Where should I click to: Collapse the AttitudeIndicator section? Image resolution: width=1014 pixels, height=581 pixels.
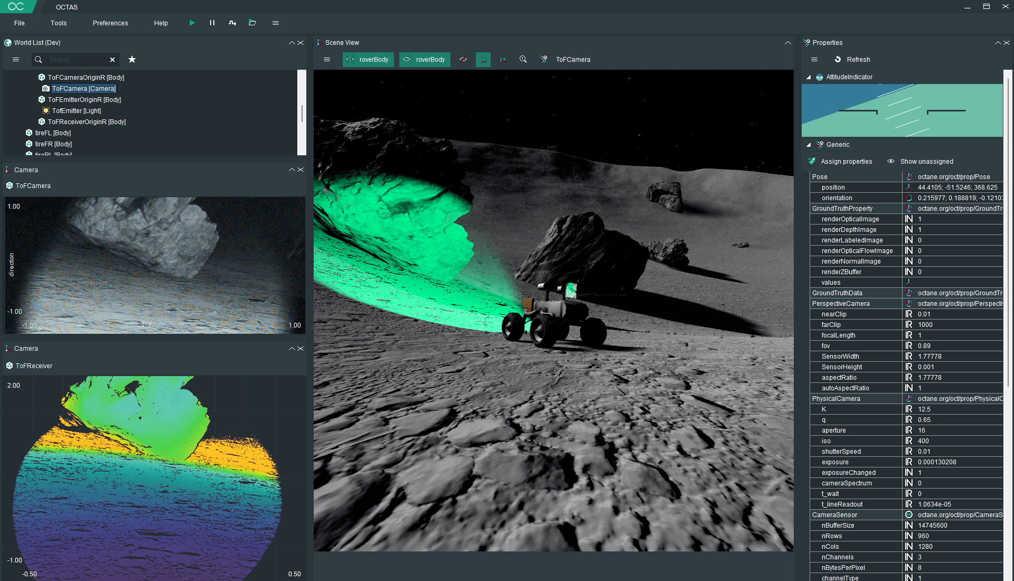809,77
